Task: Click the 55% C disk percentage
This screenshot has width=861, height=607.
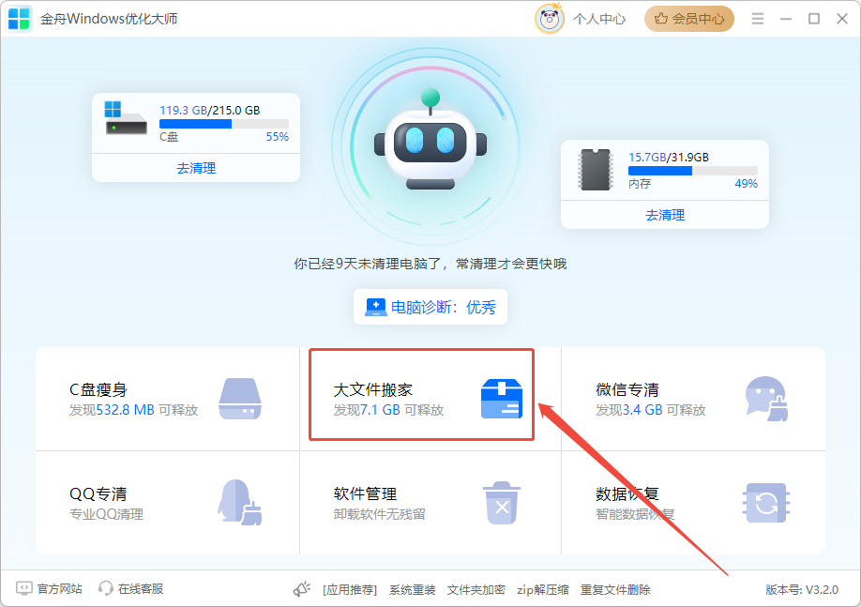Action: 278,136
